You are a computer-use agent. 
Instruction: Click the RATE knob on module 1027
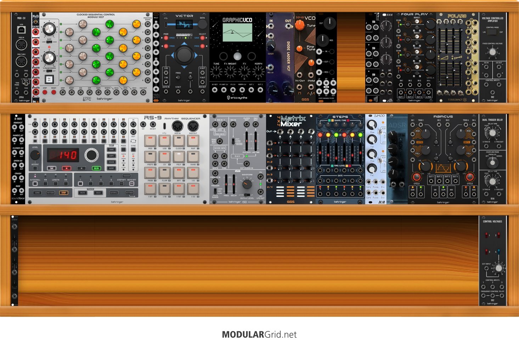(49, 29)
